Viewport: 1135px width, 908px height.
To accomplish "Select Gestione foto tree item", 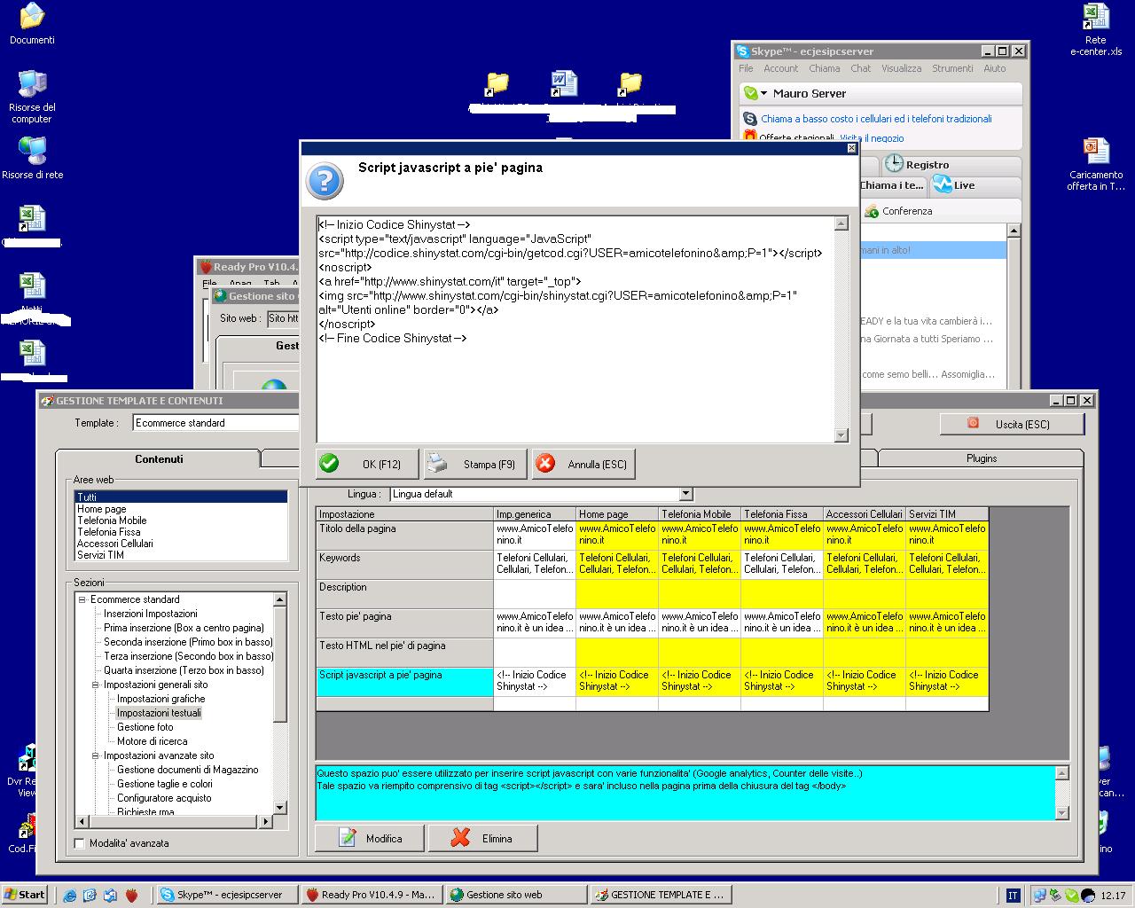I will 145,727.
